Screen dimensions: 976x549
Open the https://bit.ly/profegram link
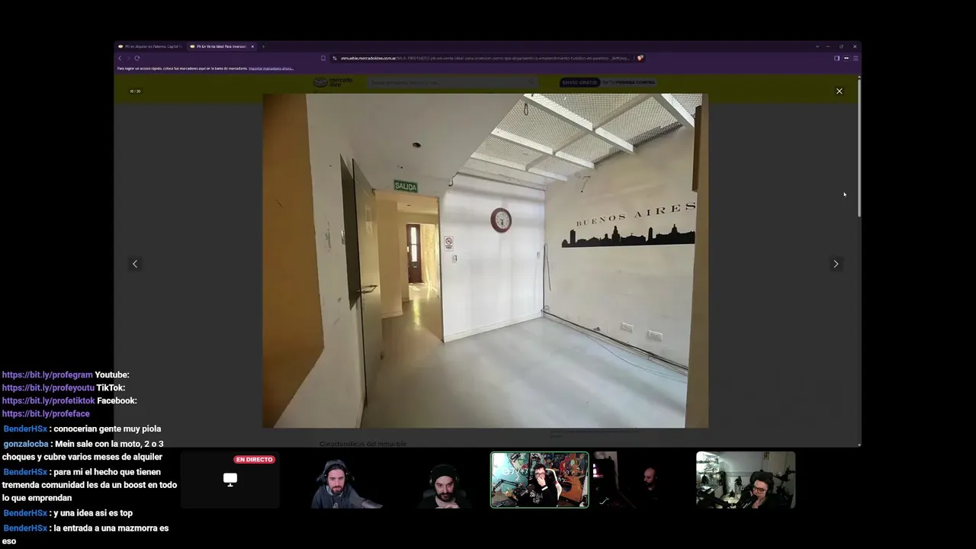47,375
